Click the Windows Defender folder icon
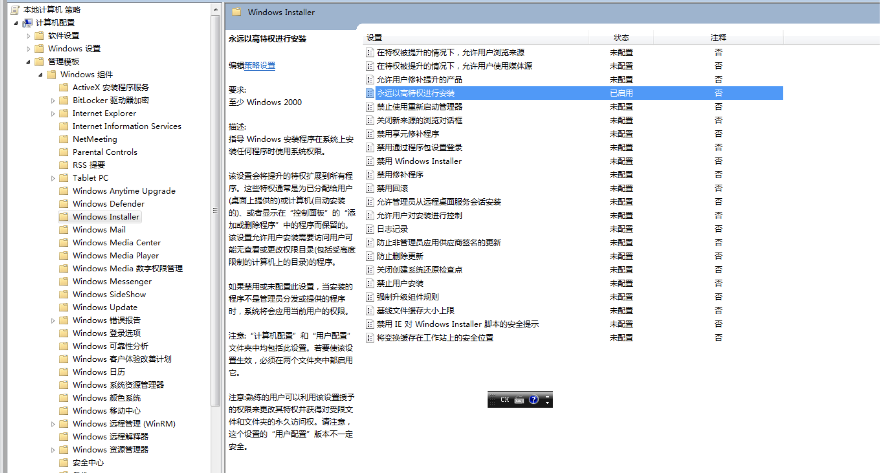 (63, 204)
